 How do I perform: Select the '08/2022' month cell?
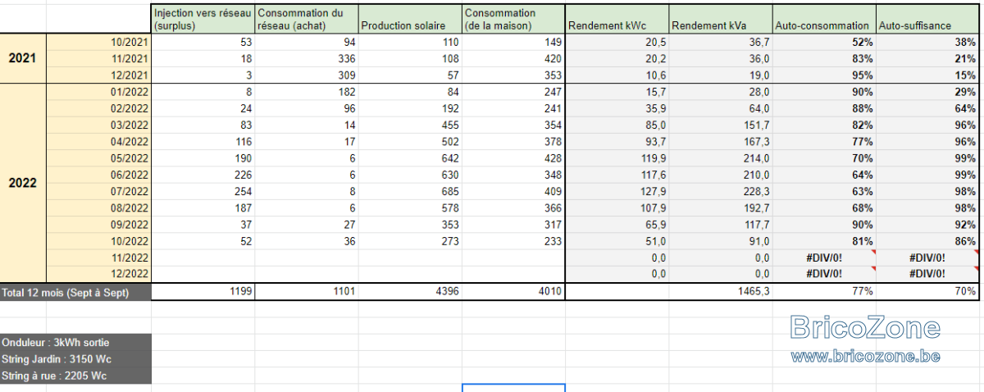pyautogui.click(x=99, y=207)
